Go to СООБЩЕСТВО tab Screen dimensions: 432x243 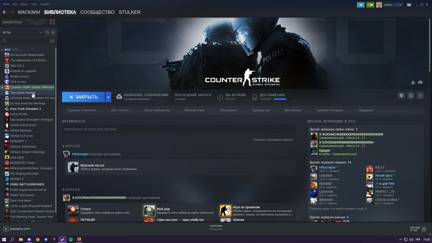click(x=97, y=12)
